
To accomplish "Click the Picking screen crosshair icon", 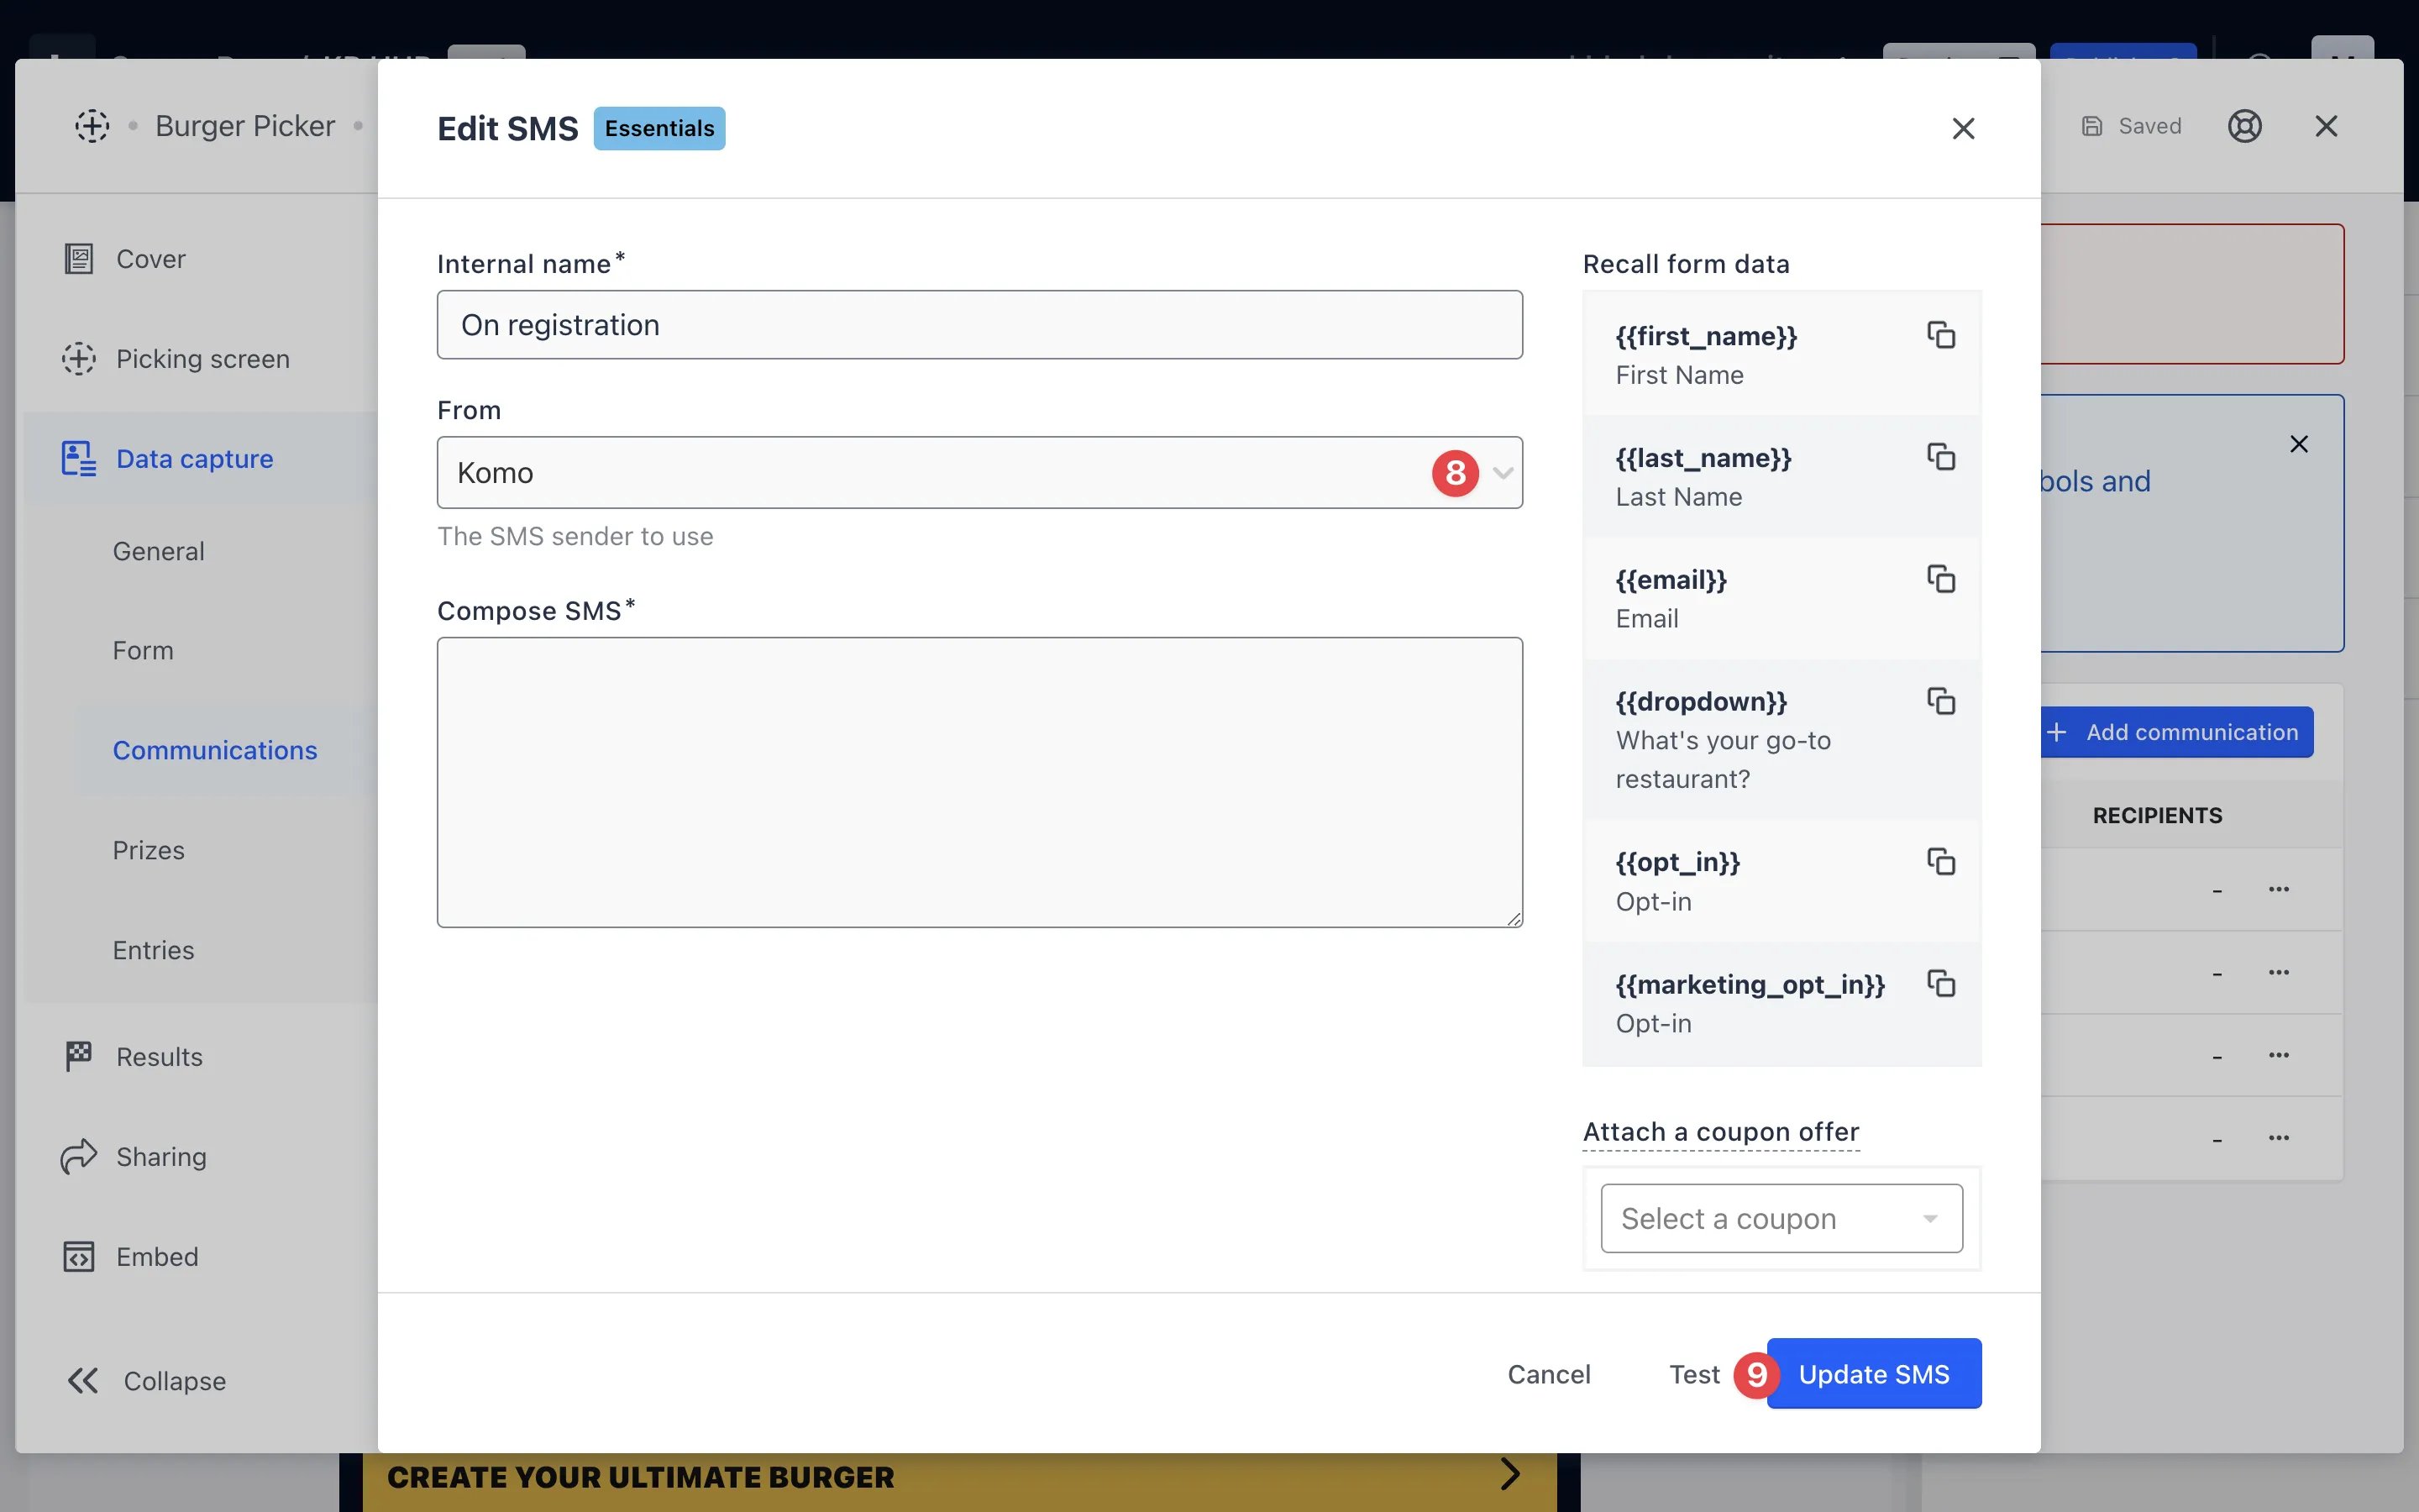I will click(x=78, y=359).
